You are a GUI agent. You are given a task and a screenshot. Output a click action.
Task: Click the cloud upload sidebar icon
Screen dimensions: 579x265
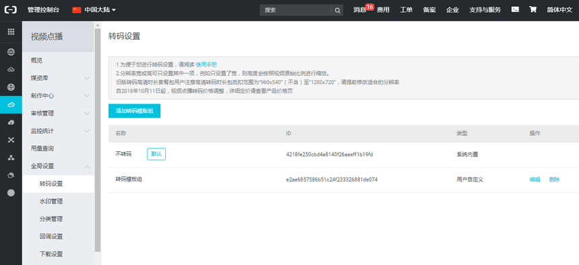pos(11,122)
